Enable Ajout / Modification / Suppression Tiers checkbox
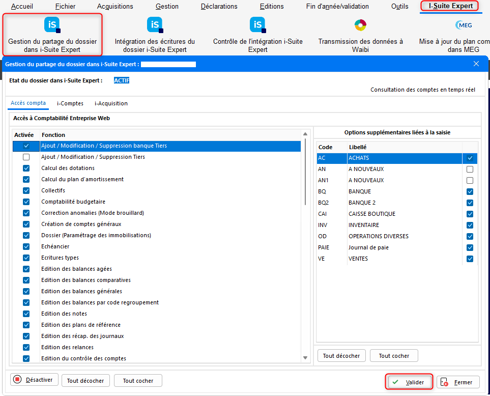 click(26, 157)
